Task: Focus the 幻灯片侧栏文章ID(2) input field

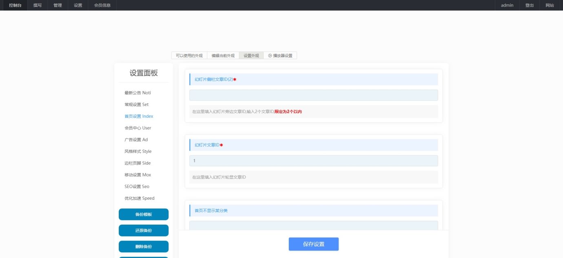Action: click(314, 95)
